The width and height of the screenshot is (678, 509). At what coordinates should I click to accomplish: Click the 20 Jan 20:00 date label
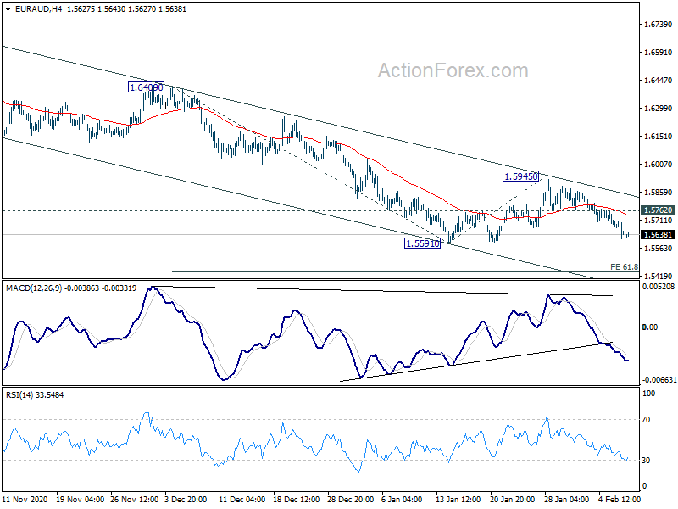click(x=513, y=500)
